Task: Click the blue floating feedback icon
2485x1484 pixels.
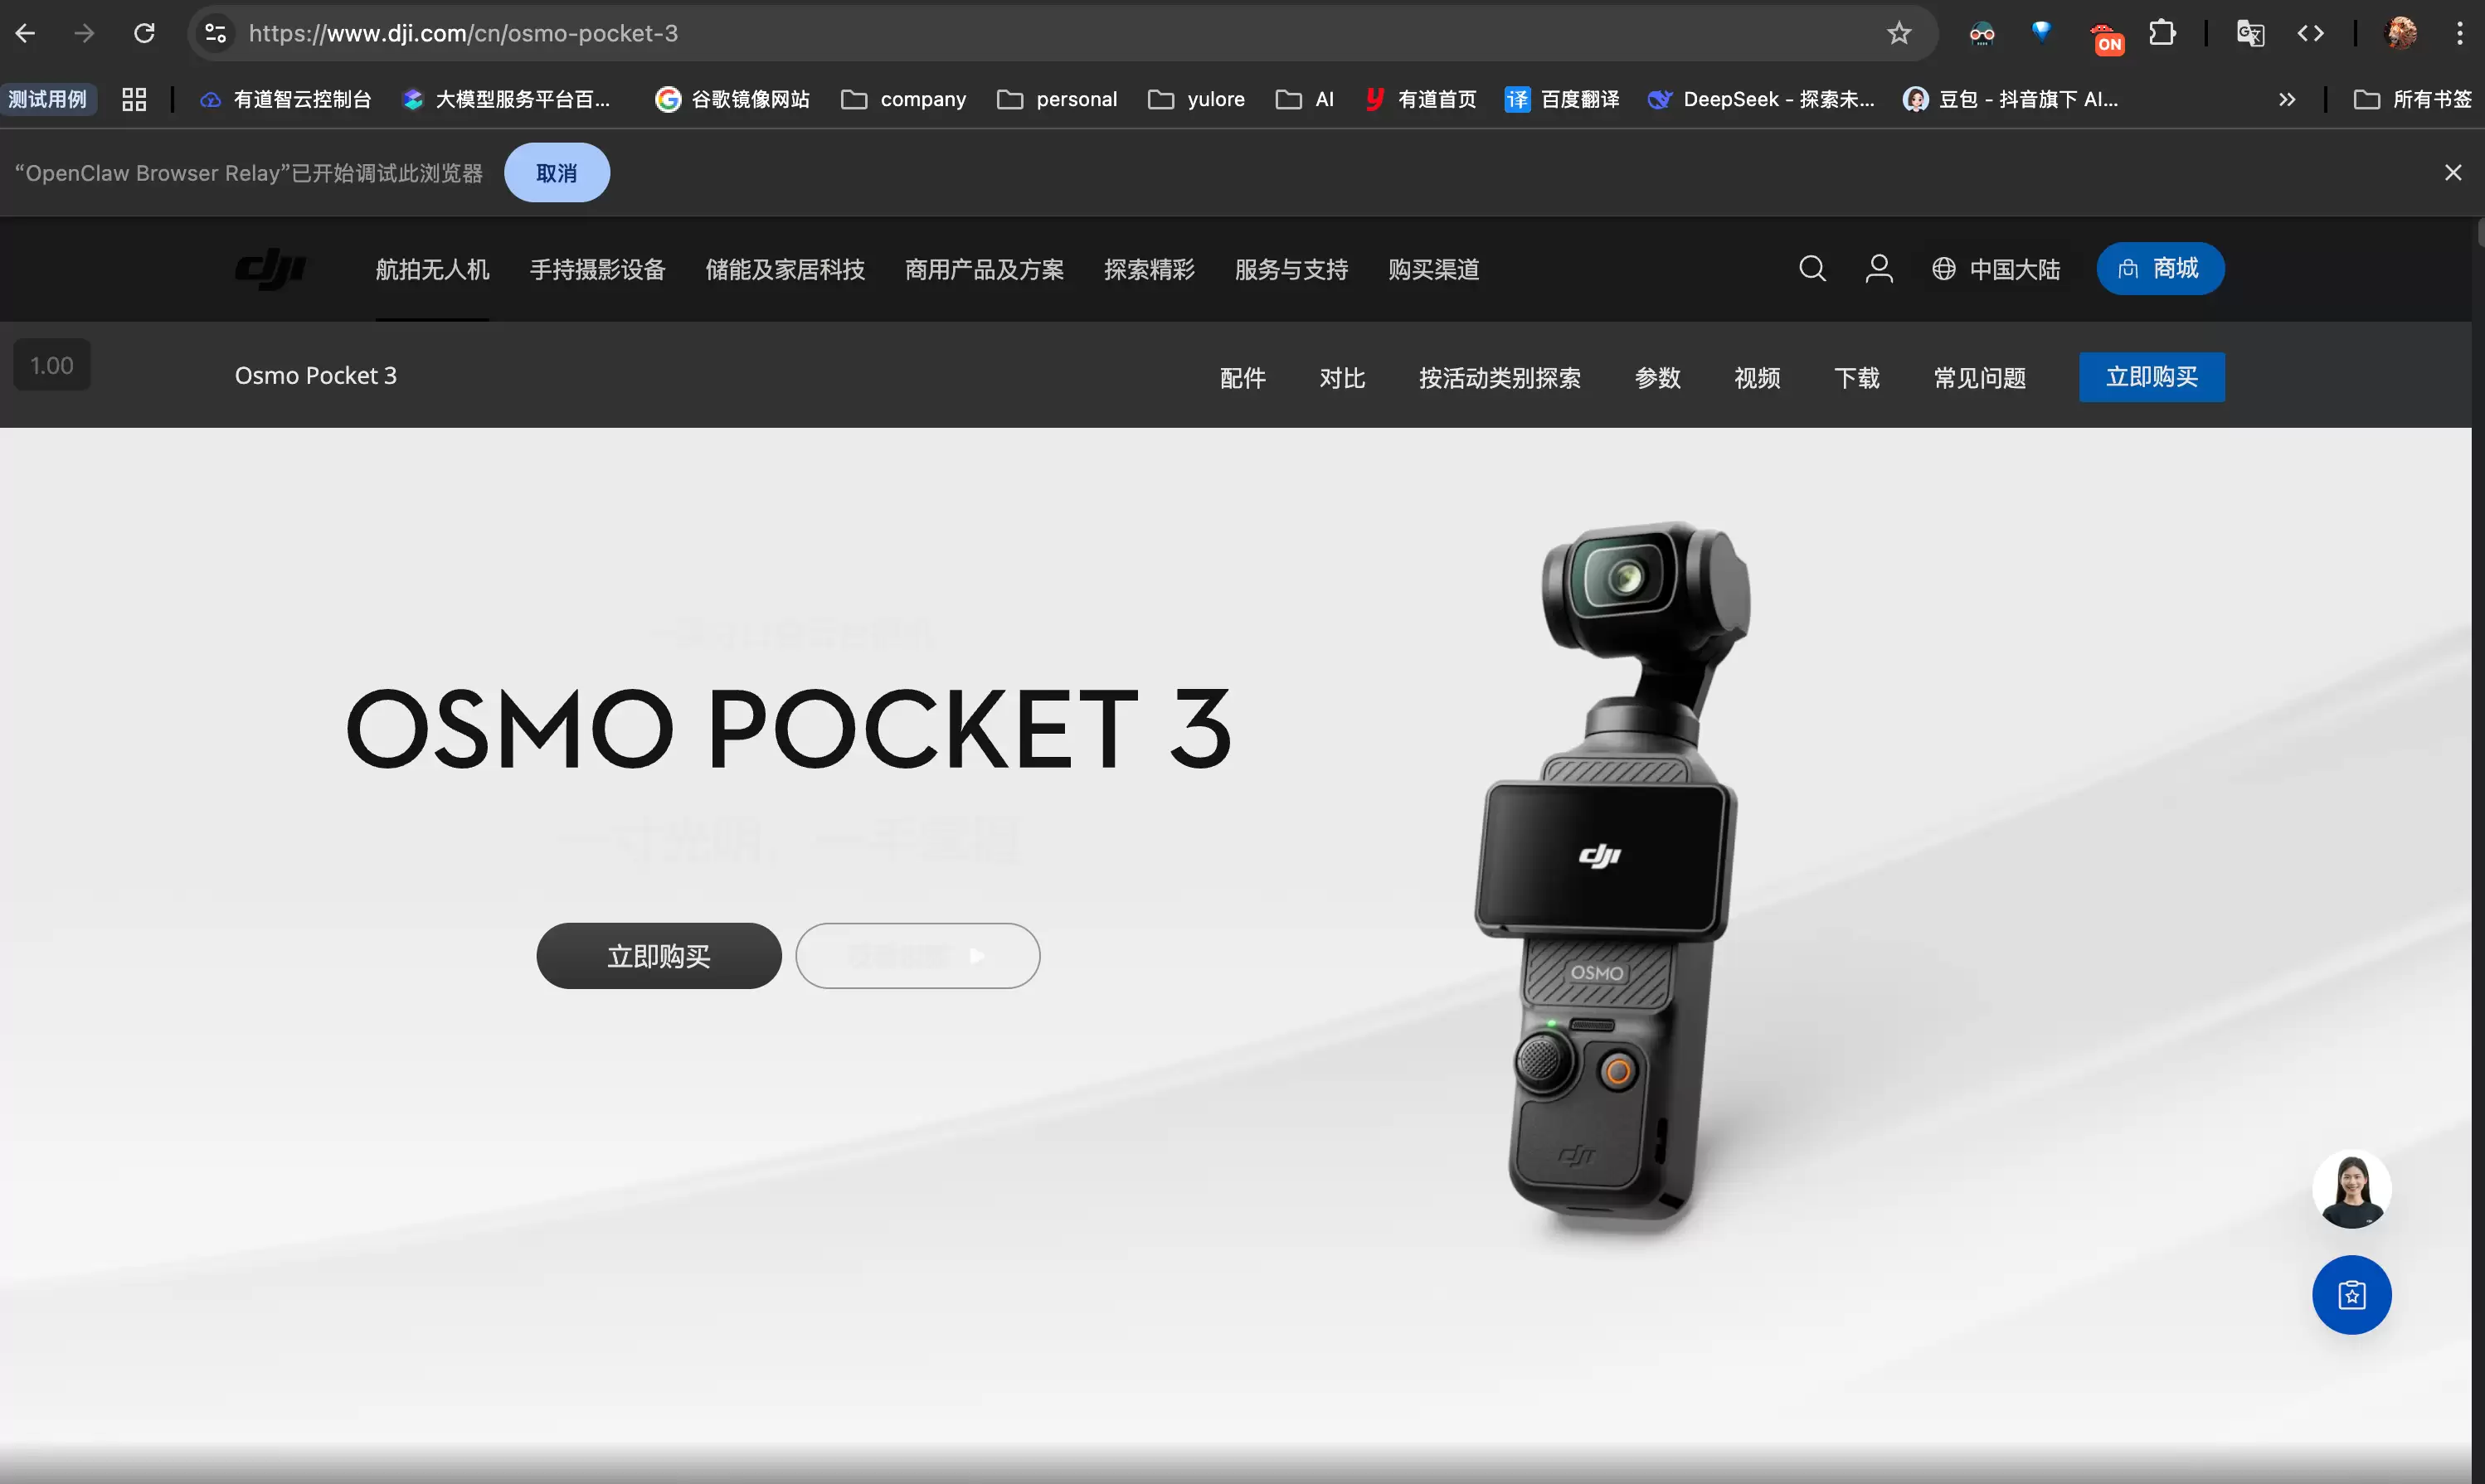Action: point(2351,1295)
